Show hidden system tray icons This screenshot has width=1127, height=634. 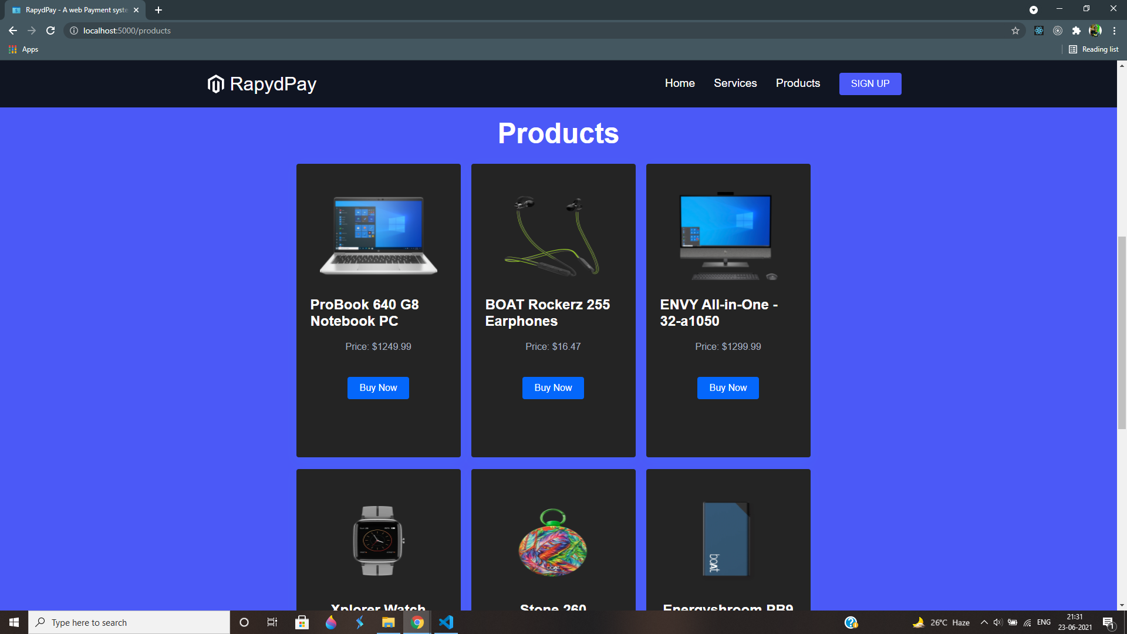tap(984, 622)
